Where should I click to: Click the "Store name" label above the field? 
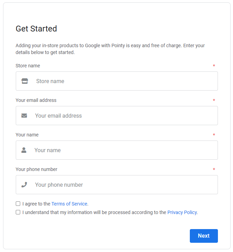[28, 66]
